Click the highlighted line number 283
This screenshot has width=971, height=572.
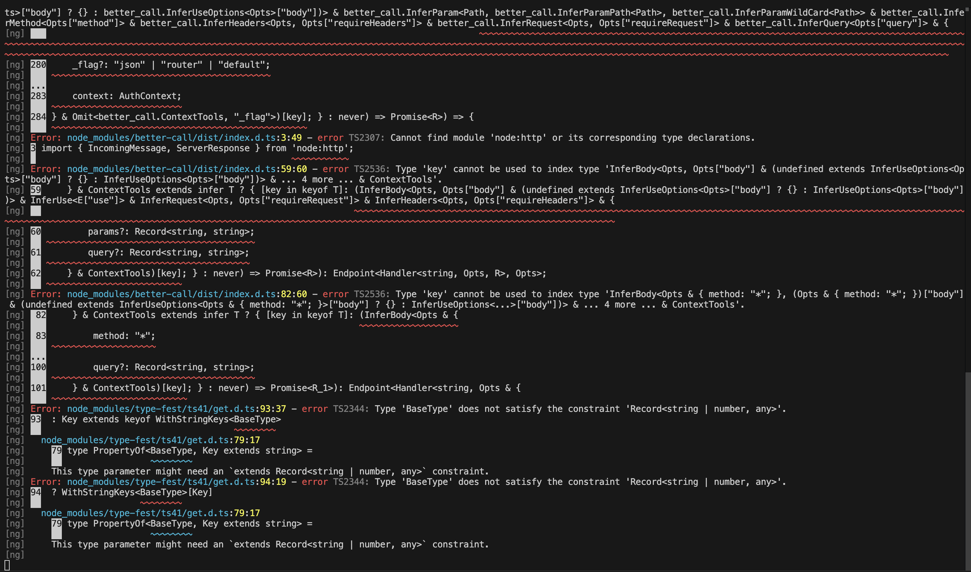click(38, 96)
